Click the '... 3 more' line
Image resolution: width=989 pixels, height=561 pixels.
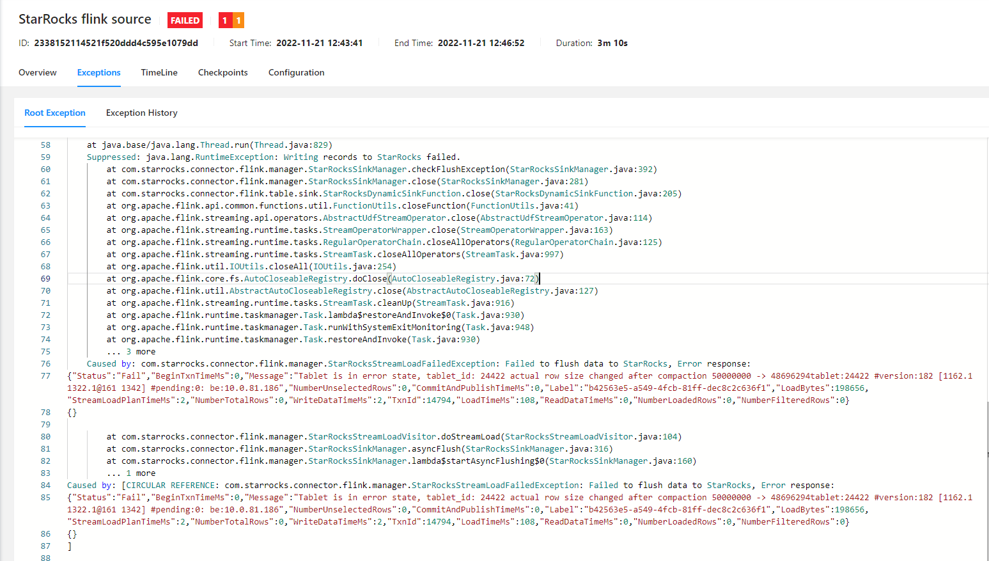point(131,352)
